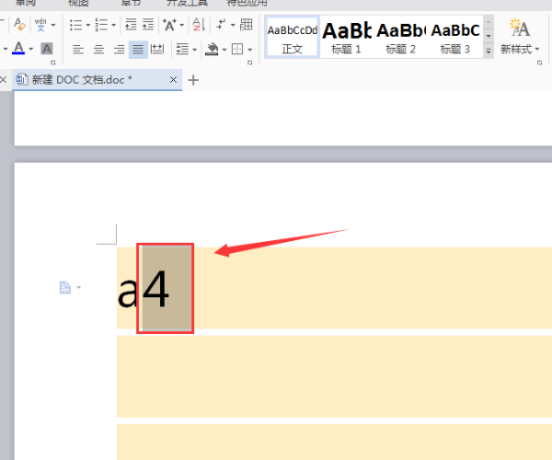The width and height of the screenshot is (552, 460).
Task: Align paragraph text to the right
Action: pyautogui.click(x=119, y=50)
